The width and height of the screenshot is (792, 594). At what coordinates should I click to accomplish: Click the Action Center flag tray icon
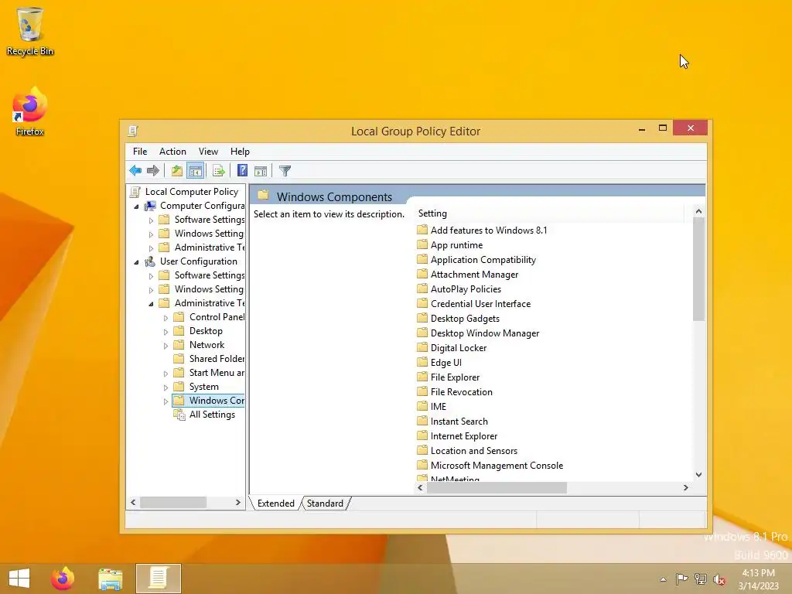pyautogui.click(x=681, y=579)
